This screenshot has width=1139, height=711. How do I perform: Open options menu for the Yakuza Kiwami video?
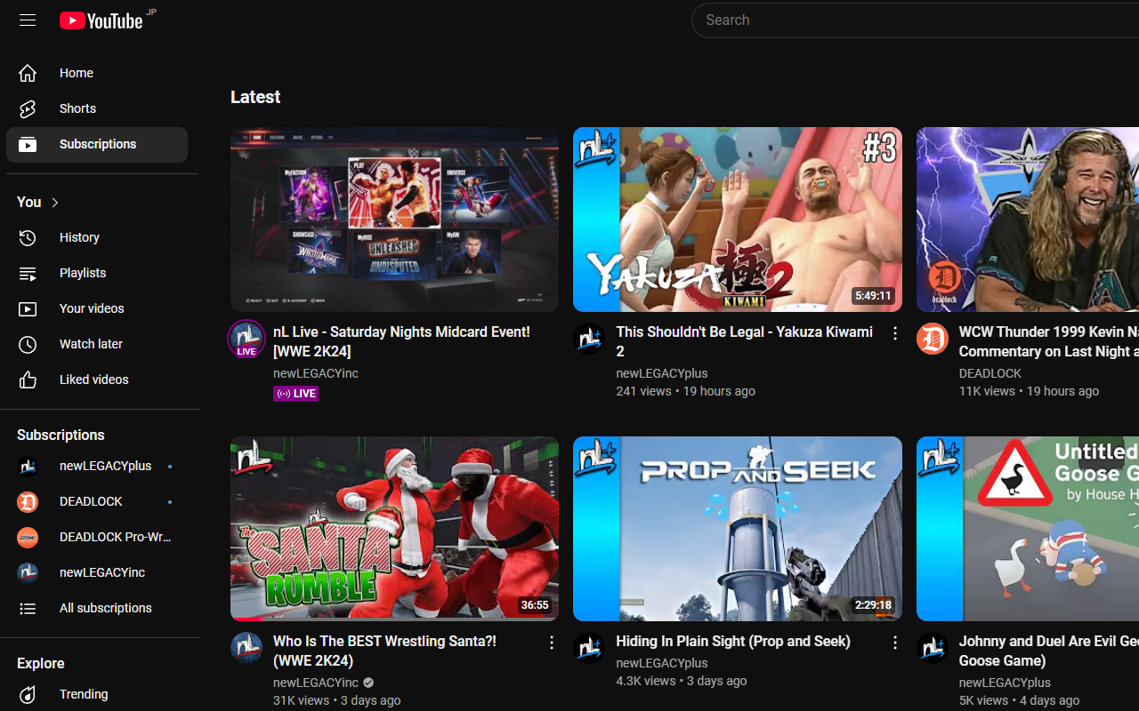tap(894, 332)
